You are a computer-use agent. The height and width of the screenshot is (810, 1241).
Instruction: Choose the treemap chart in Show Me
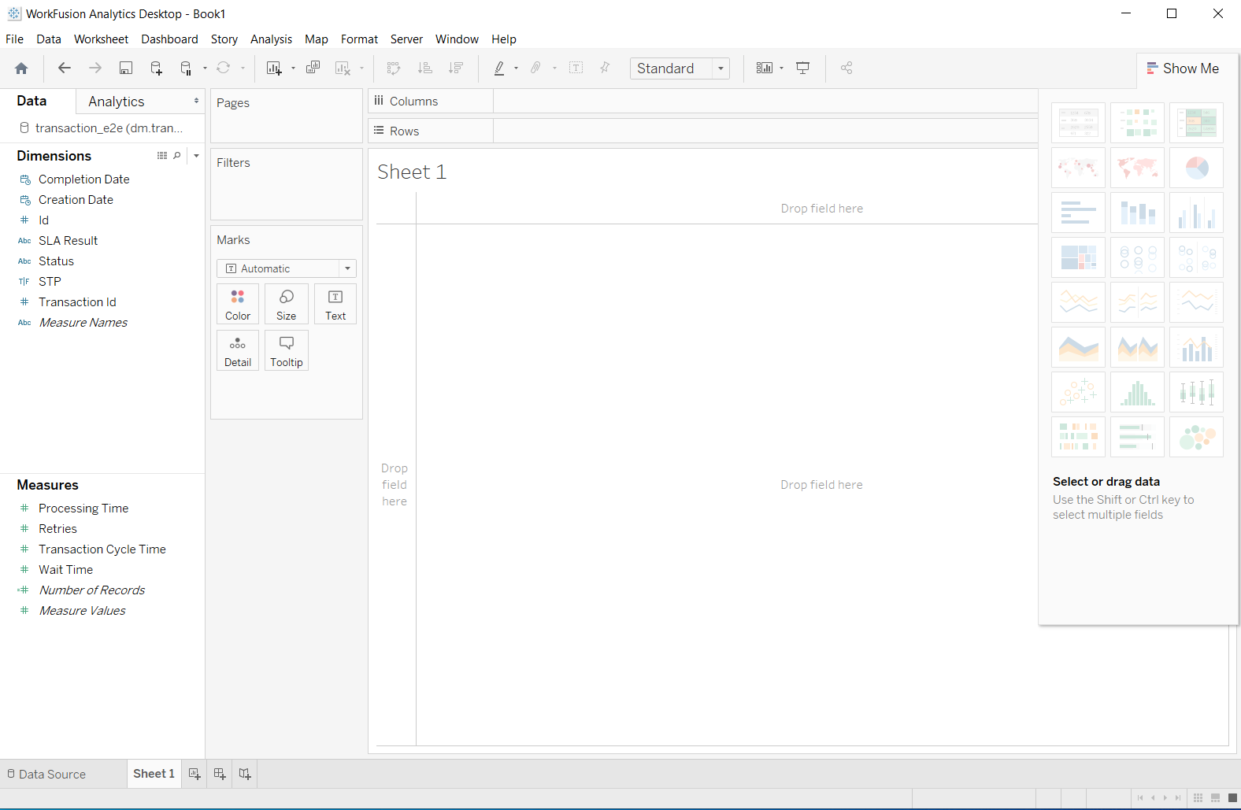(x=1078, y=257)
